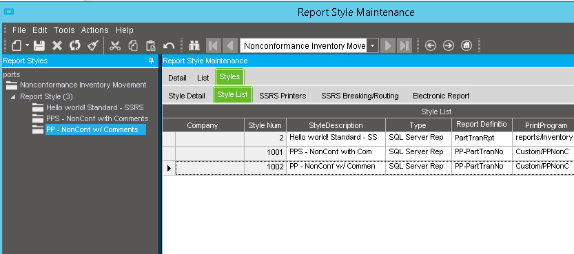Switch to the Detail tab
Viewport: 574px width, 254px height.
[177, 78]
